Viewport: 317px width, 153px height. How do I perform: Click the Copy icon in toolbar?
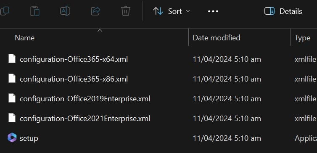click(5, 11)
